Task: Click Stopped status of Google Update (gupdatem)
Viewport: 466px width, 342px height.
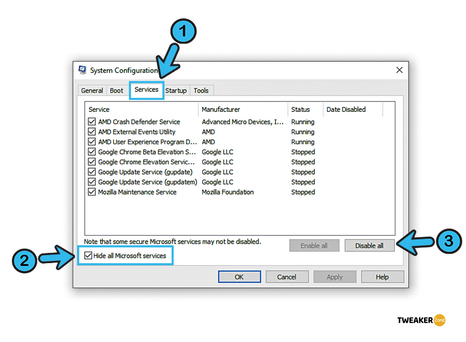Action: [303, 182]
